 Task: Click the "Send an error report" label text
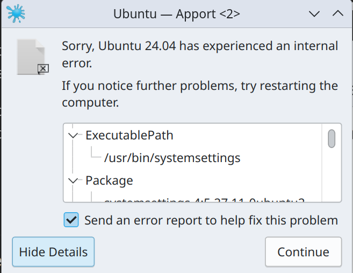point(211,220)
